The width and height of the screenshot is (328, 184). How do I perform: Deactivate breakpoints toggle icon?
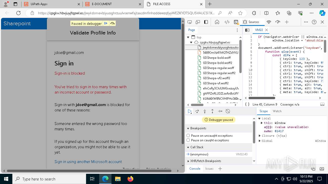click(x=228, y=111)
